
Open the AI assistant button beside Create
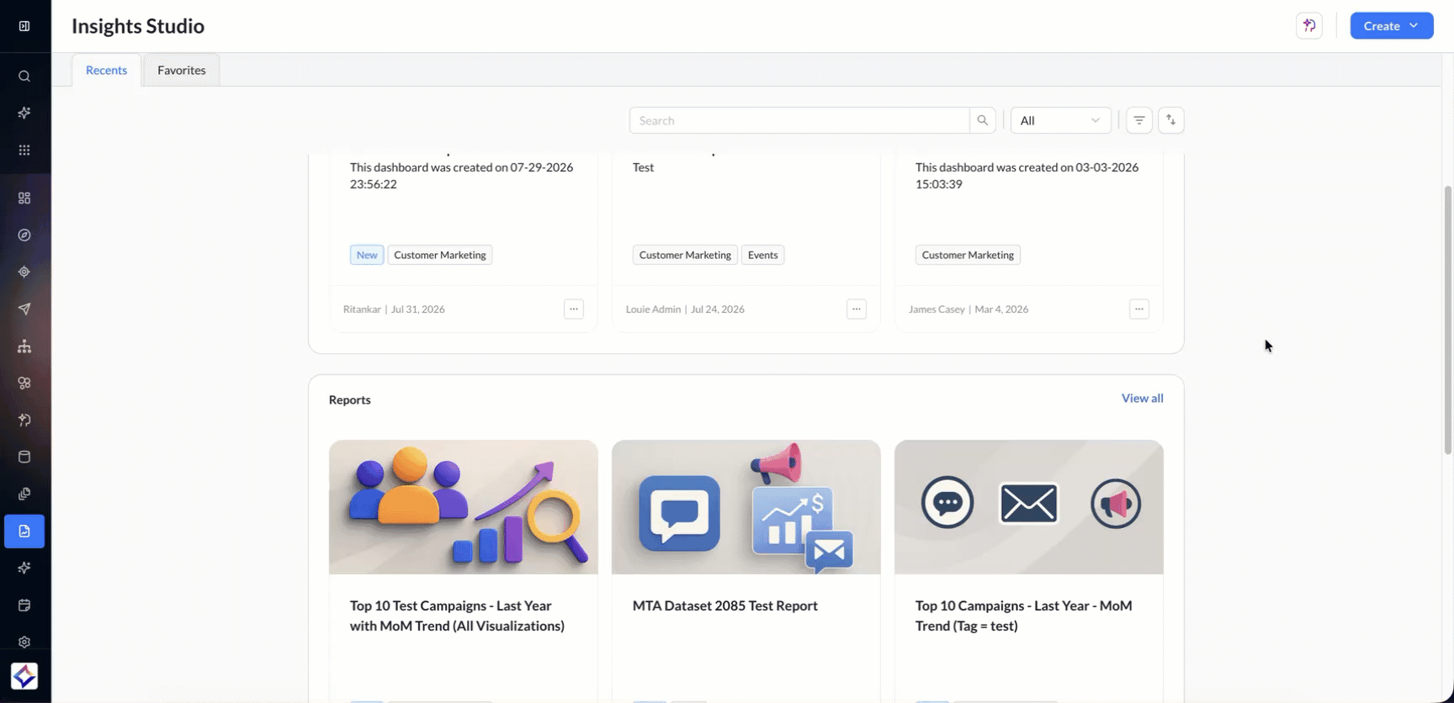pos(1309,26)
